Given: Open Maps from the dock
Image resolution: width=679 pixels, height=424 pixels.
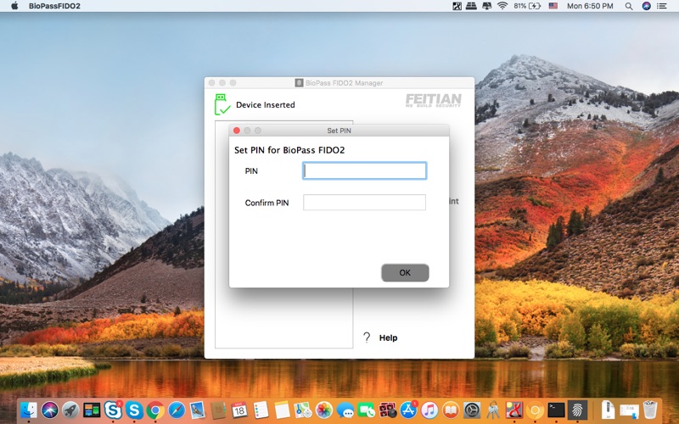Looking at the screenshot, I should 303,410.
